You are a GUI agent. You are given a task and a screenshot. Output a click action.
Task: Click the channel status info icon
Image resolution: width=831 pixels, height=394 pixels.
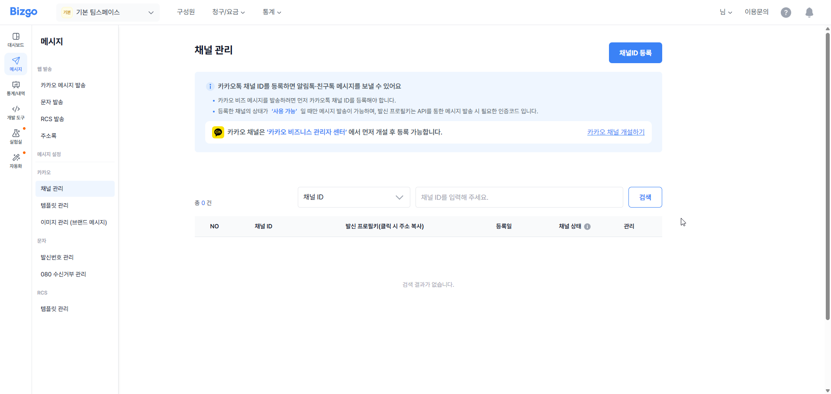point(587,226)
